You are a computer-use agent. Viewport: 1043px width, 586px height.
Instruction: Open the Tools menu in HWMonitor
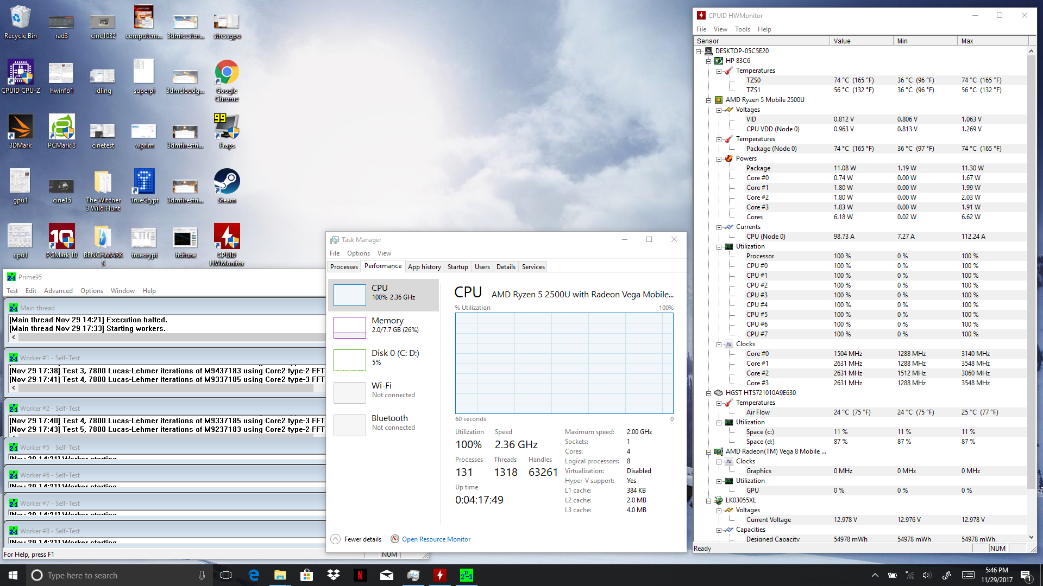tap(742, 29)
